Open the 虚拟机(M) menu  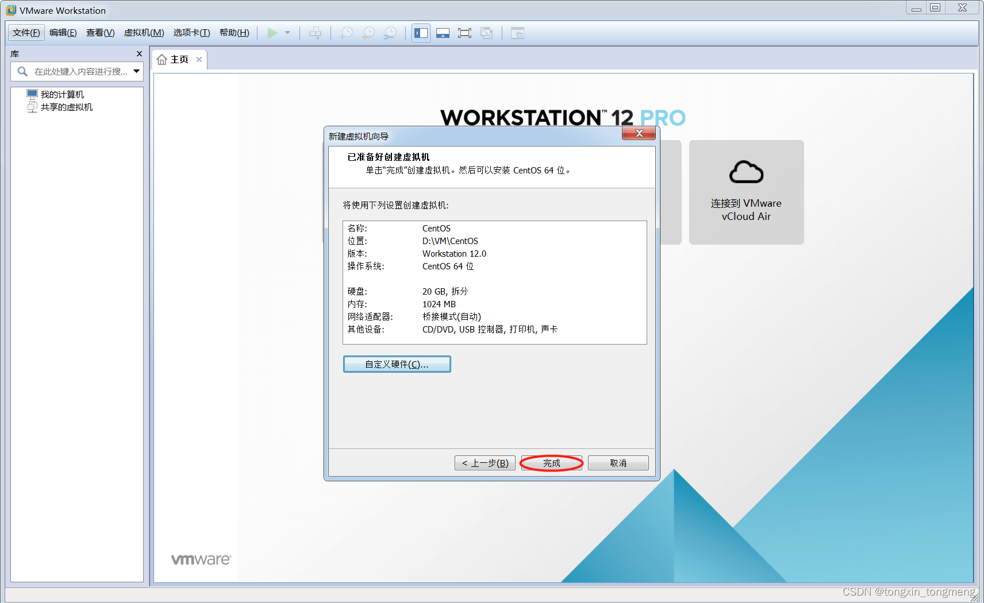pyautogui.click(x=144, y=33)
